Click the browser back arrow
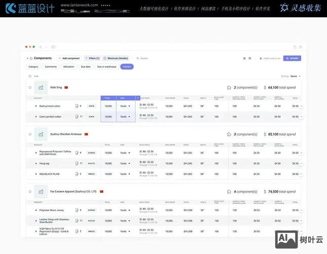The image size is (327, 254). (41, 47)
